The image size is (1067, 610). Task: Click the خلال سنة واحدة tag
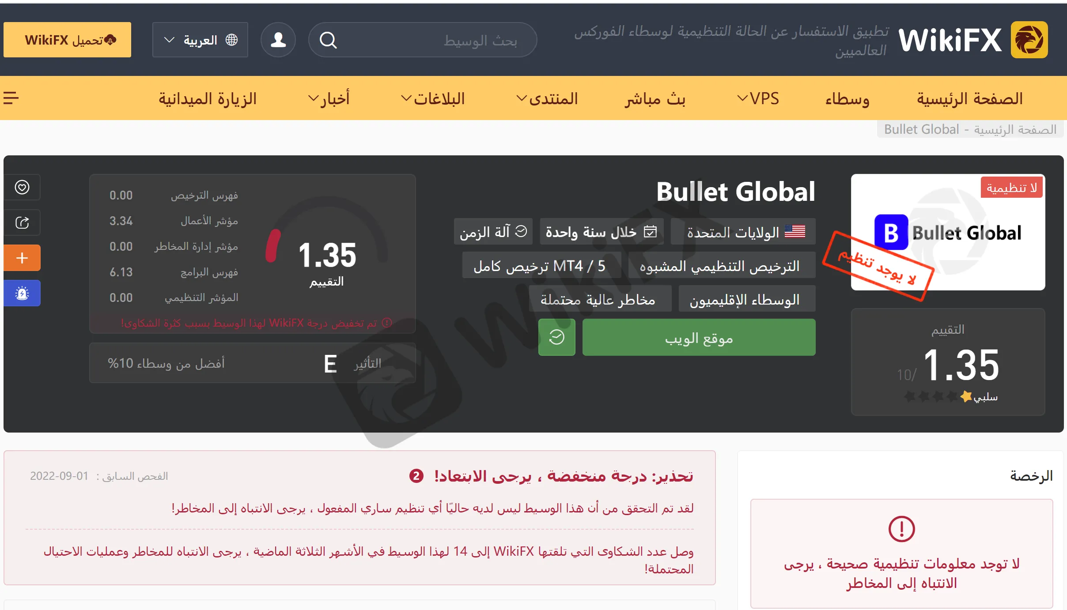[x=602, y=231]
